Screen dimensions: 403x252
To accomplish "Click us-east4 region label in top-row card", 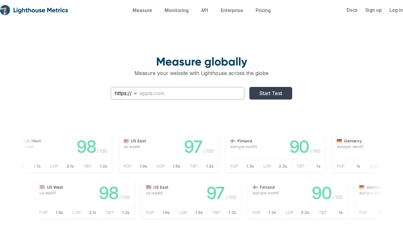I will point(132,147).
